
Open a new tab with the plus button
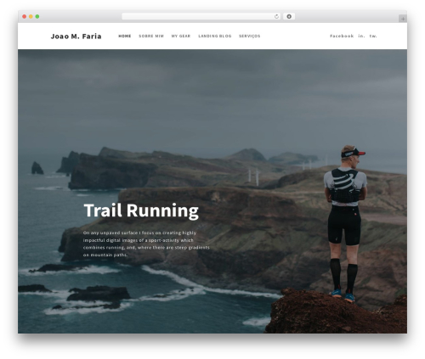click(403, 19)
